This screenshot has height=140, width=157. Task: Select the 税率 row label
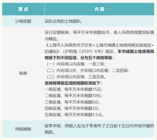(x=23, y=73)
